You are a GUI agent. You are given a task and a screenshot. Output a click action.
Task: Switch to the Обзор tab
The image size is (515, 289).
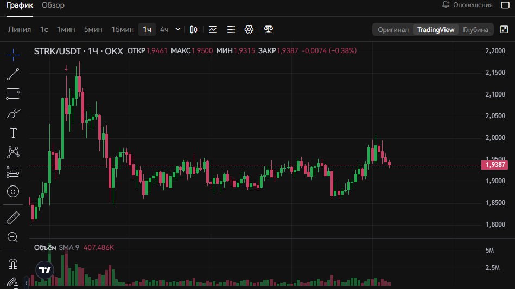pyautogui.click(x=53, y=5)
